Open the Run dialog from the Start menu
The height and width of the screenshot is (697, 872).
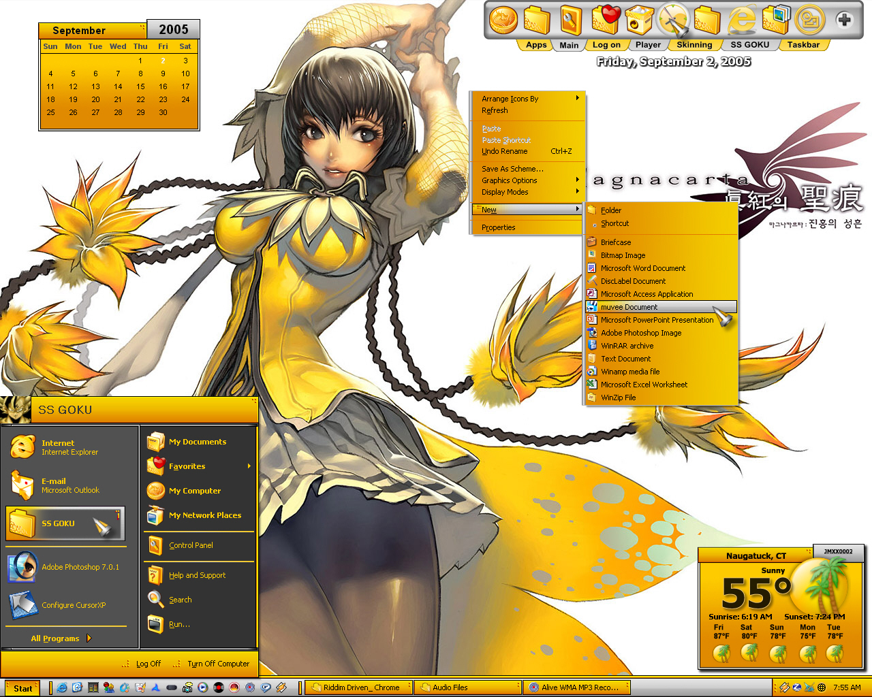tap(199, 624)
